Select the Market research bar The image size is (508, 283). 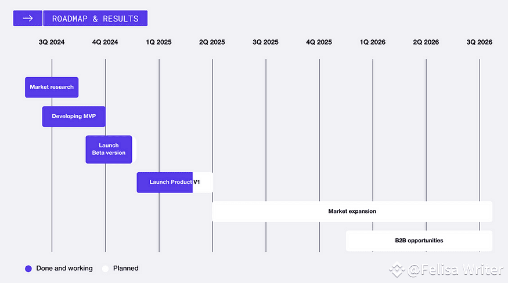[52, 87]
